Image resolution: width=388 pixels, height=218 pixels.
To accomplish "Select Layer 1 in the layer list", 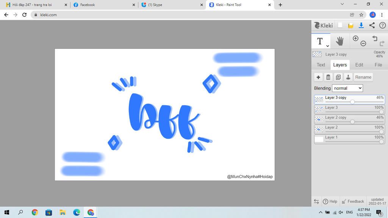I will click(x=349, y=139).
